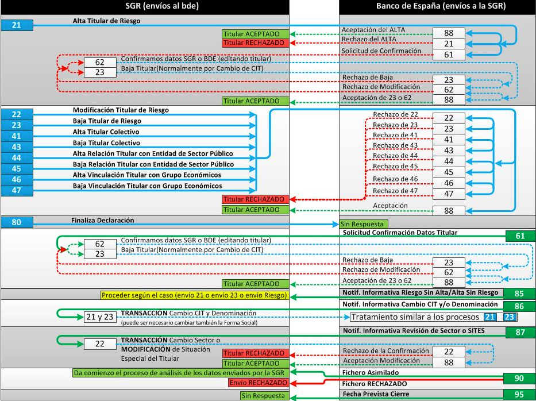Click the green 85 notification code box
The image size is (536, 401).
[520, 294]
